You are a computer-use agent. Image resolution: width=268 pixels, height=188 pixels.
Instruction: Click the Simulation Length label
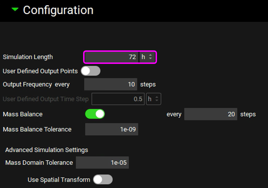[x=28, y=57]
